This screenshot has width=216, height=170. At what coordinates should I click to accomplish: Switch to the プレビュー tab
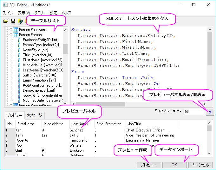(15, 115)
